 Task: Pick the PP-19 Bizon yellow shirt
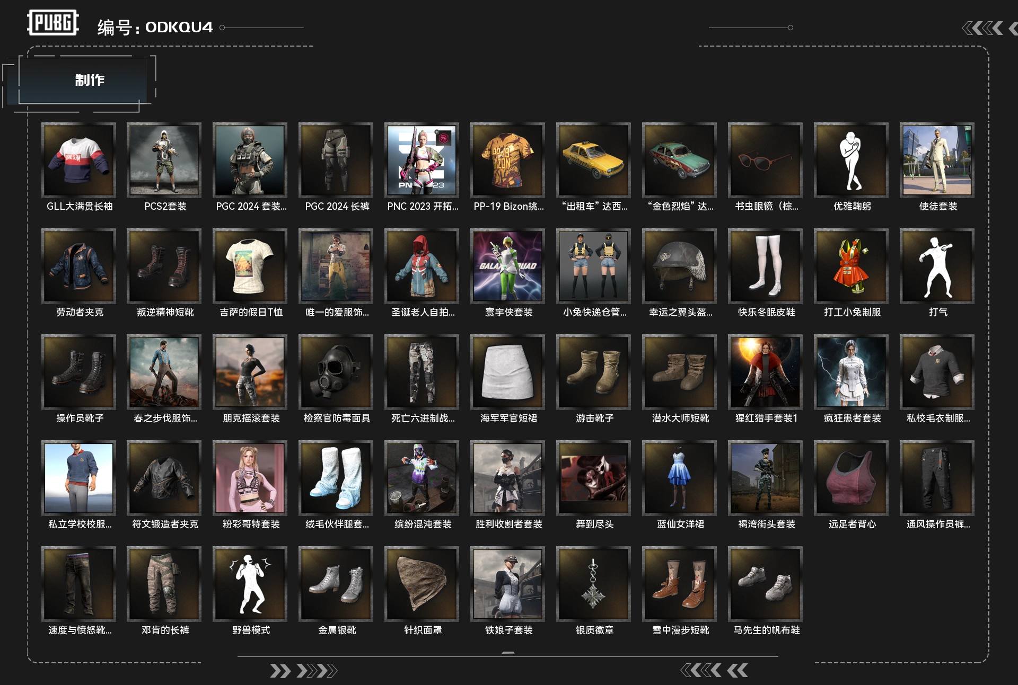[x=508, y=160]
